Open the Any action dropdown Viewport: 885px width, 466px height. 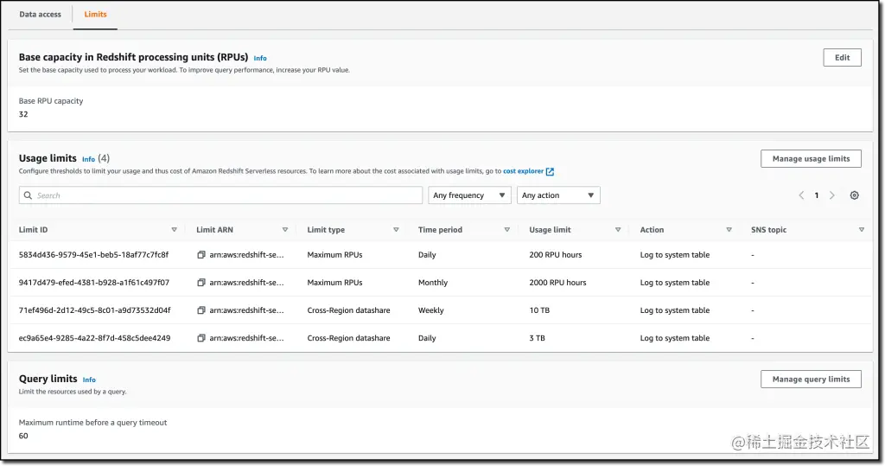coord(558,195)
